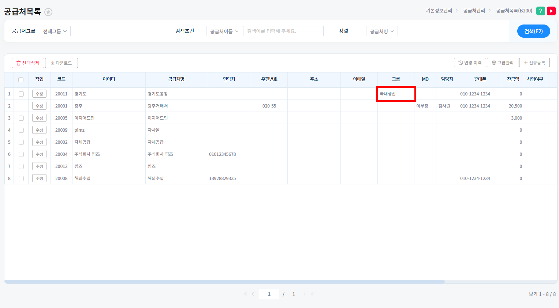Image resolution: width=559 pixels, height=308 pixels.
Task: Click the favorite star next to 공급처목록
Action: point(48,12)
